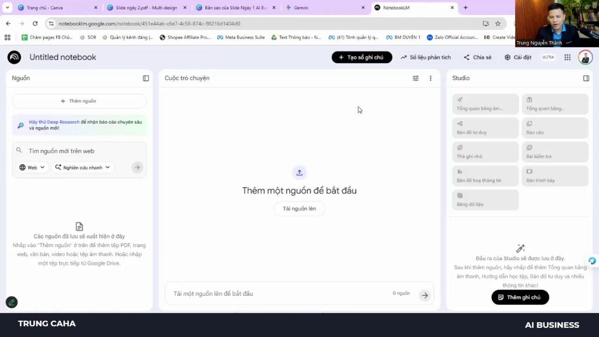Open a new browser tab

point(466,7)
